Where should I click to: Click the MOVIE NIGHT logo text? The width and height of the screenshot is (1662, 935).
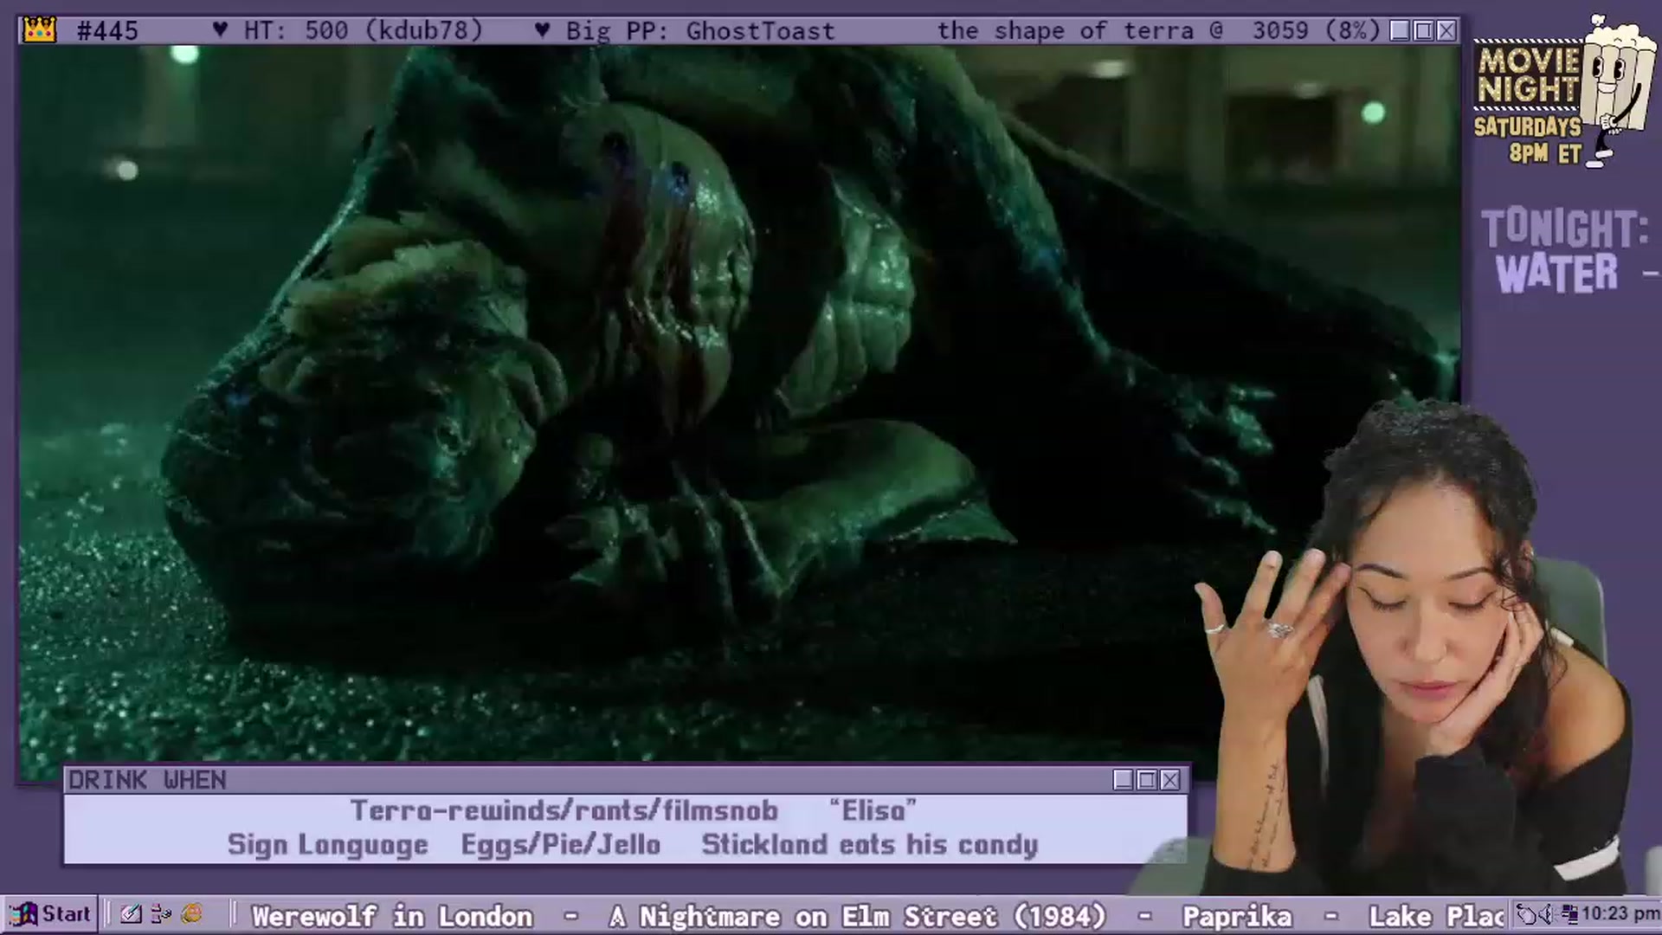(1529, 75)
